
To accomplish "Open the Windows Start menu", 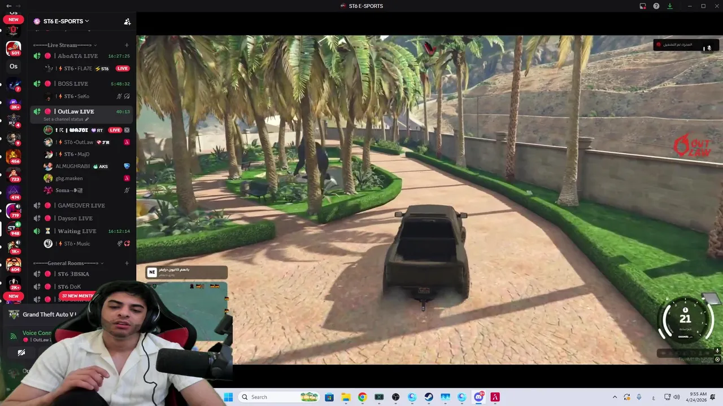I will click(x=228, y=397).
